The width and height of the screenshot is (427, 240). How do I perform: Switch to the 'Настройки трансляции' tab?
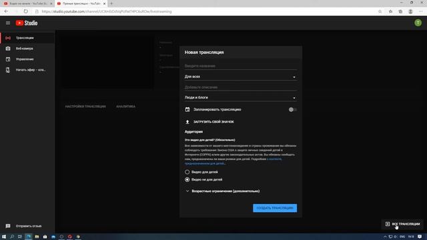[85, 107]
